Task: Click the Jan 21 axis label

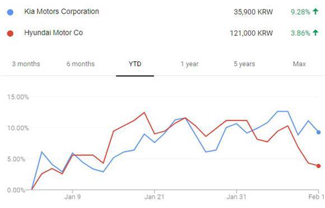Action: (154, 197)
